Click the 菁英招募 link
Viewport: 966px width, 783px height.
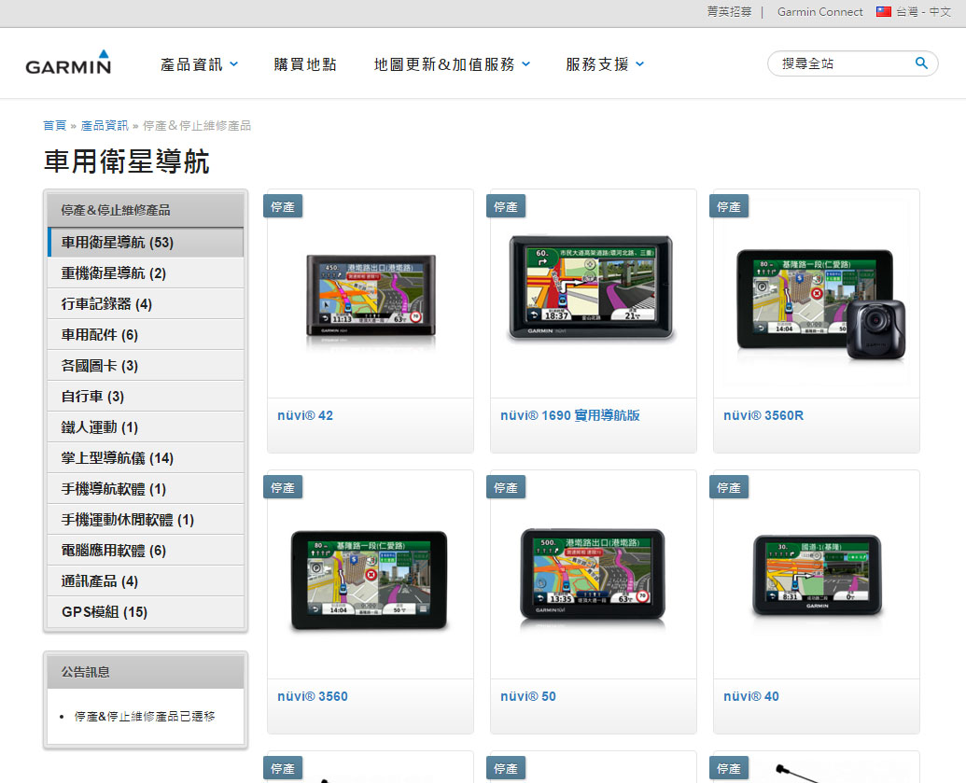(x=729, y=12)
